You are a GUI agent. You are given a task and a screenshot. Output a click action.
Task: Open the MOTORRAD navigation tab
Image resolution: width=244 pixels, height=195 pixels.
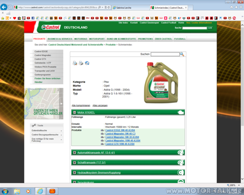[81, 39]
